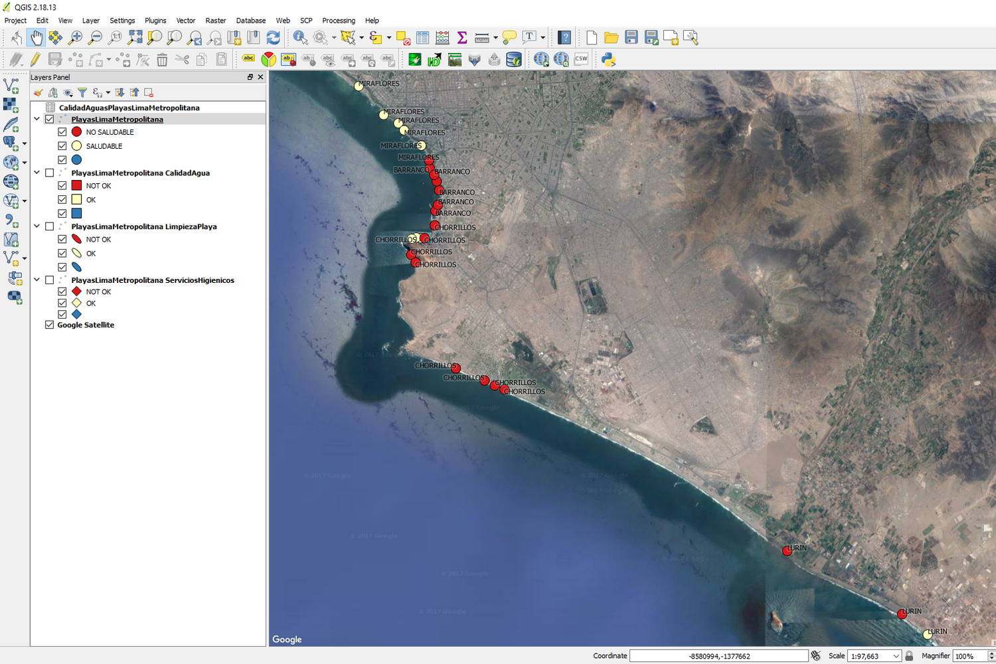This screenshot has height=664, width=996.
Task: Open the Plugins menu
Action: 155,21
